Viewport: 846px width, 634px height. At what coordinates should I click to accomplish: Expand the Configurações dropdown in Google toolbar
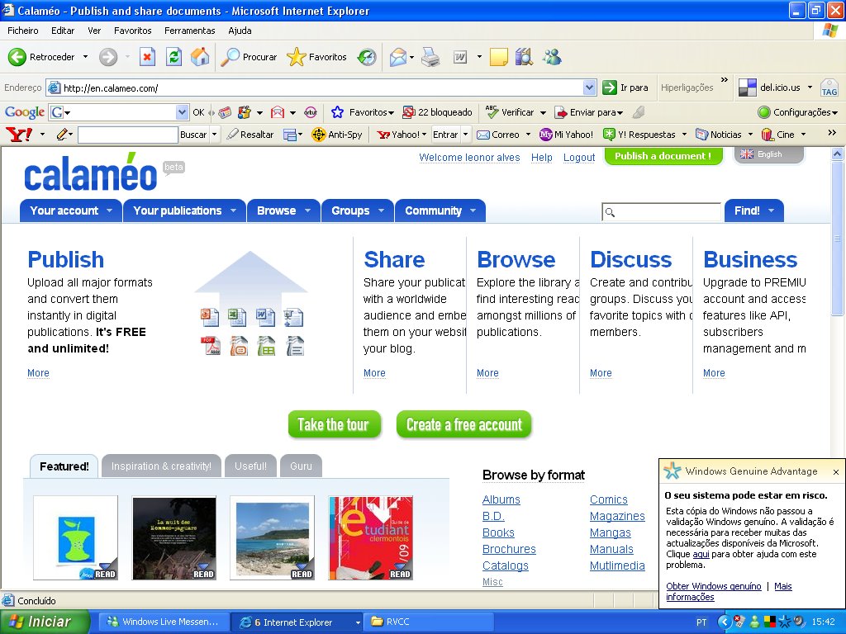coord(834,112)
